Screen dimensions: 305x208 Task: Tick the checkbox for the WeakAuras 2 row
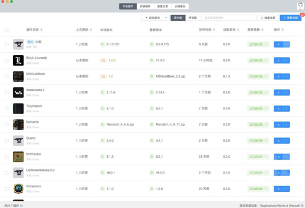click(7, 93)
